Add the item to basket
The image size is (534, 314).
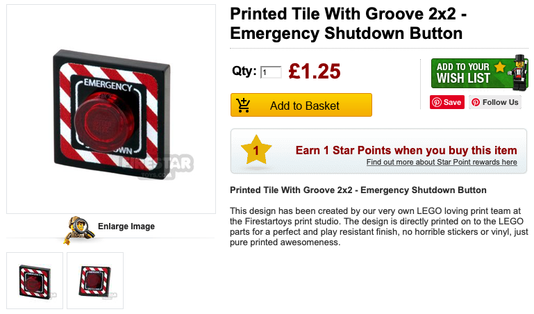pos(301,105)
